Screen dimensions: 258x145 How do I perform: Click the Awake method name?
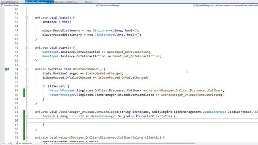coord(63,18)
